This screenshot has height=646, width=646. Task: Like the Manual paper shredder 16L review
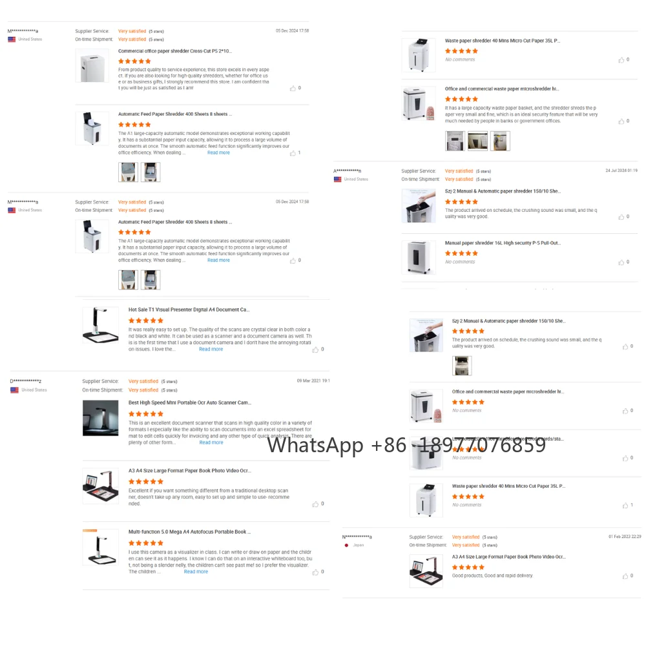[x=621, y=262]
